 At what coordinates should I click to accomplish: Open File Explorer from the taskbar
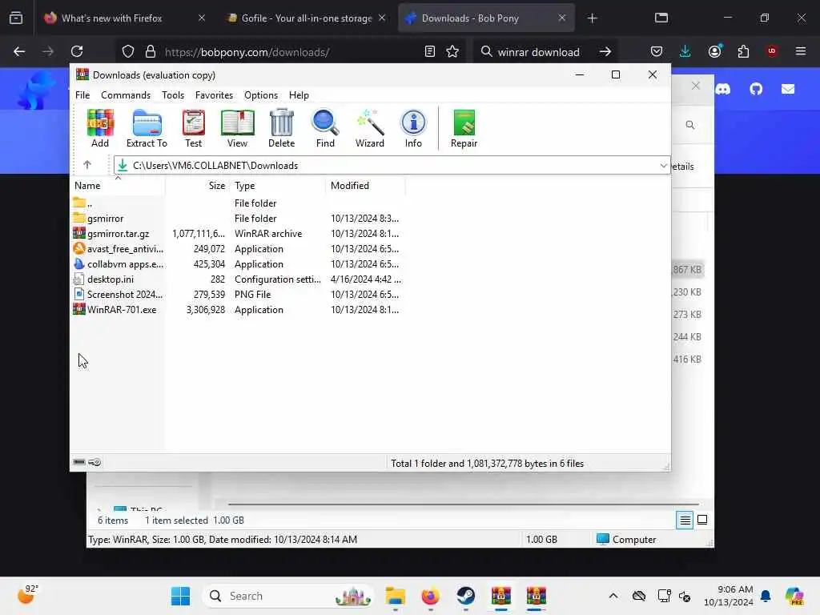[x=396, y=596]
